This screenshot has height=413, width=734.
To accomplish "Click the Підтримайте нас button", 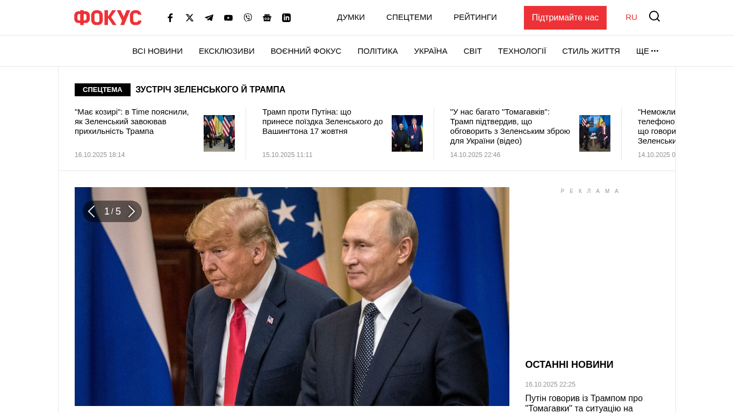I will (565, 18).
